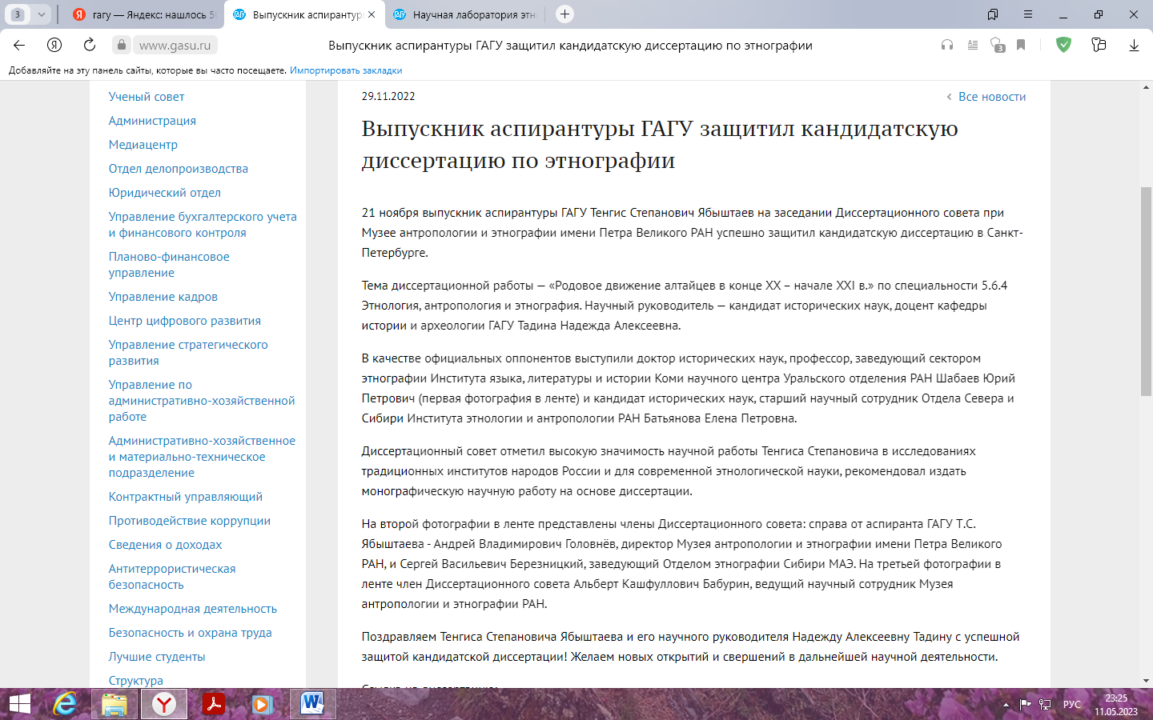Screen dimensions: 1153x720
Task: Click 'Импортировать закладки' link
Action: tap(346, 70)
